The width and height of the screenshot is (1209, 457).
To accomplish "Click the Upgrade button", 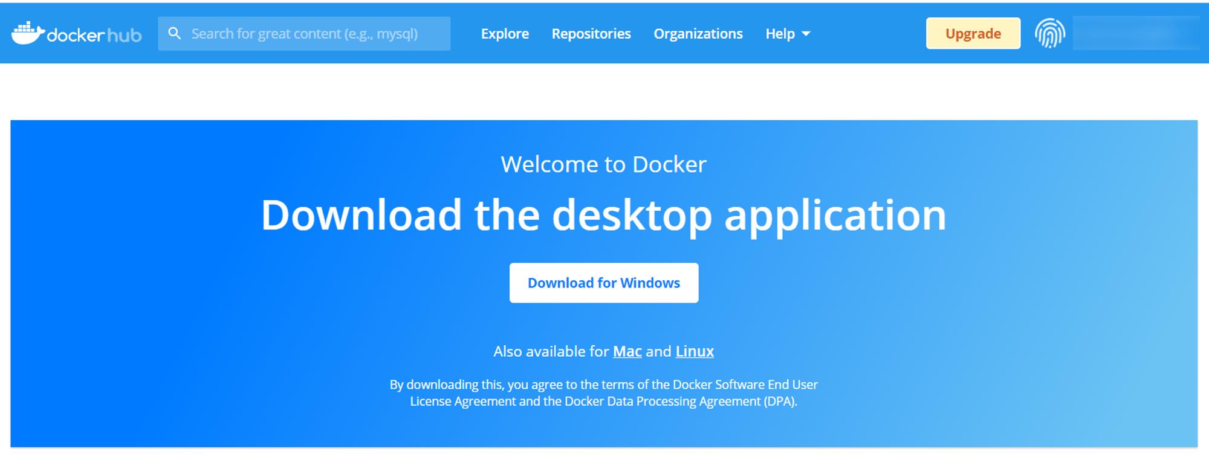I will (x=973, y=33).
